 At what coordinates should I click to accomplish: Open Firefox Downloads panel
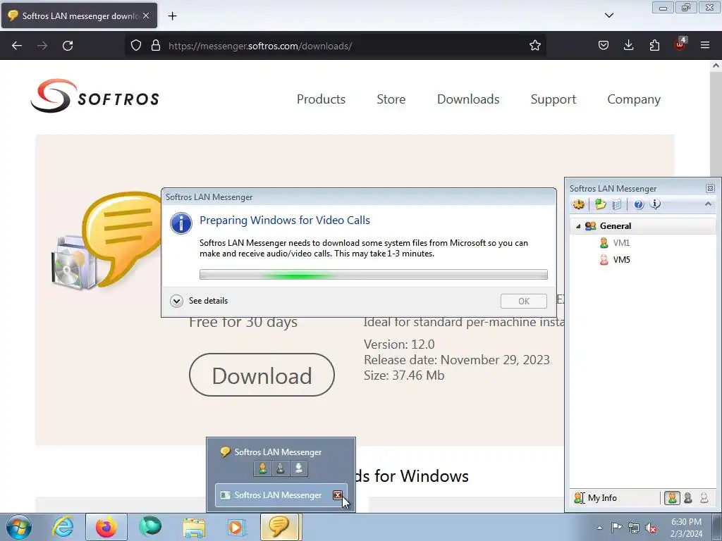click(628, 46)
